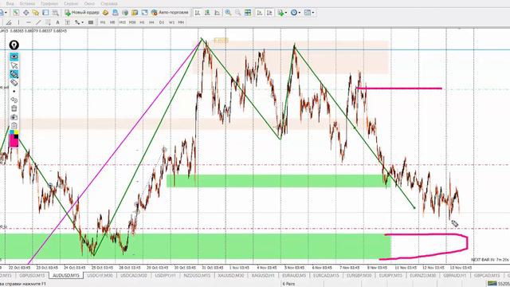Switch chart to bar chart mode
Viewport: 510px width, 287px height.
click(197, 13)
